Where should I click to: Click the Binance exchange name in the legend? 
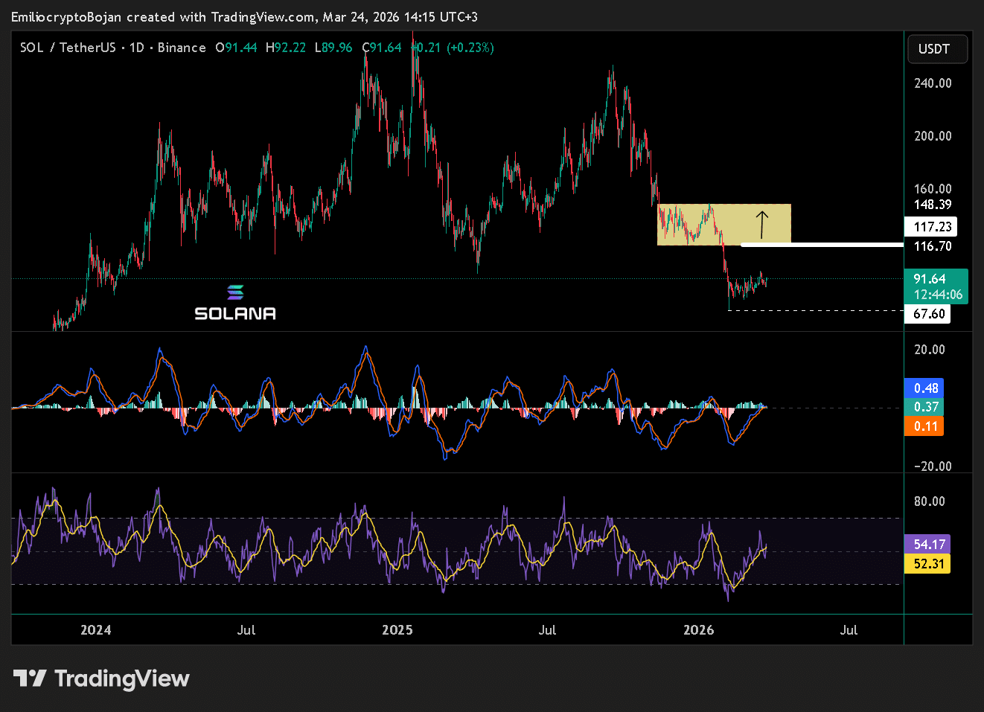pyautogui.click(x=182, y=48)
